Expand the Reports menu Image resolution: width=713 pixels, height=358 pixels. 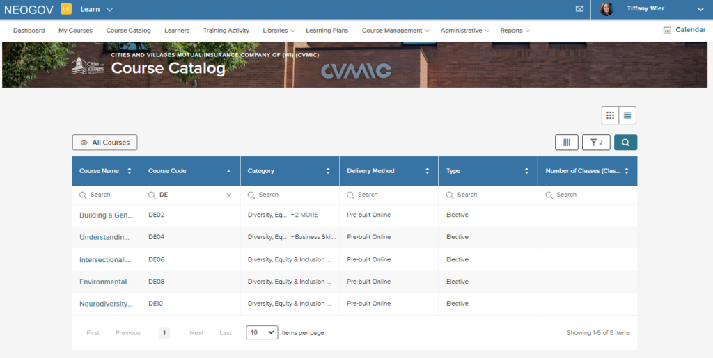click(515, 31)
